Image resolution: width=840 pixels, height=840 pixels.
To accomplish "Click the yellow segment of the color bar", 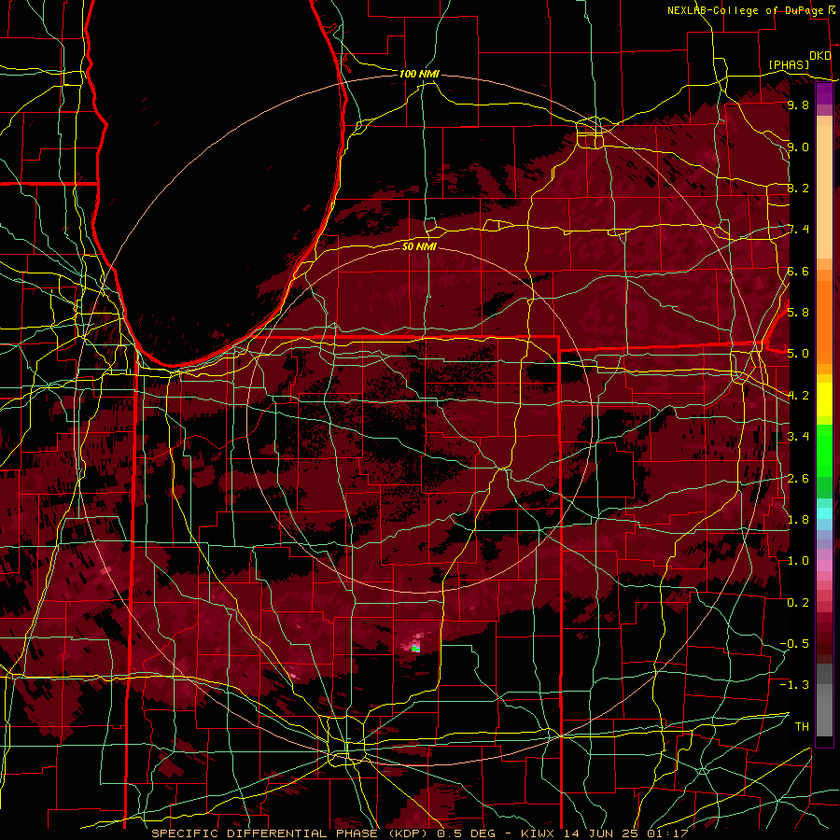I will click(824, 399).
